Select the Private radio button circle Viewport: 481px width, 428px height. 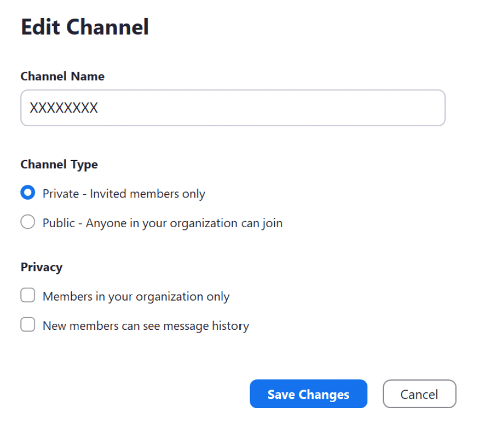(28, 193)
